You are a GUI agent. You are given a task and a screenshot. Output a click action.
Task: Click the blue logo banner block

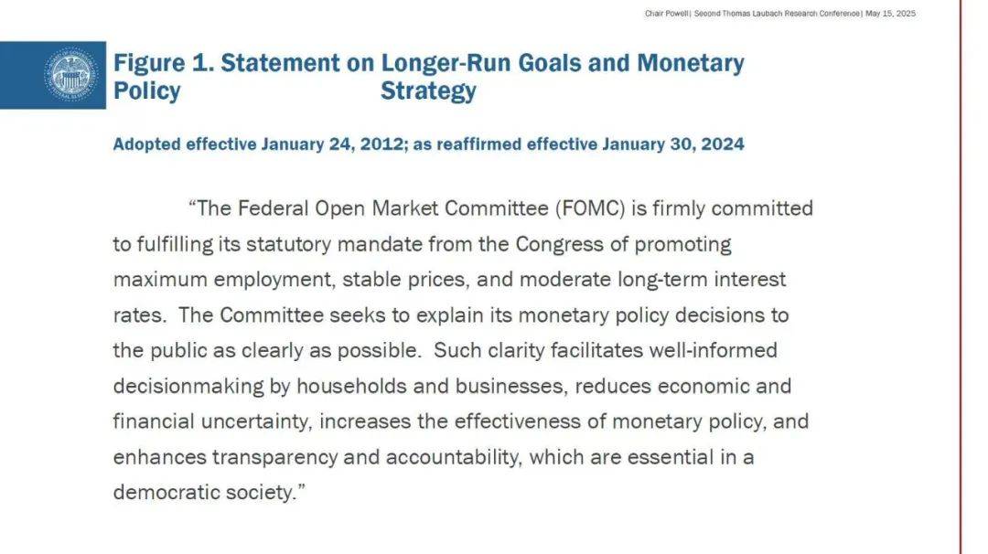click(53, 75)
